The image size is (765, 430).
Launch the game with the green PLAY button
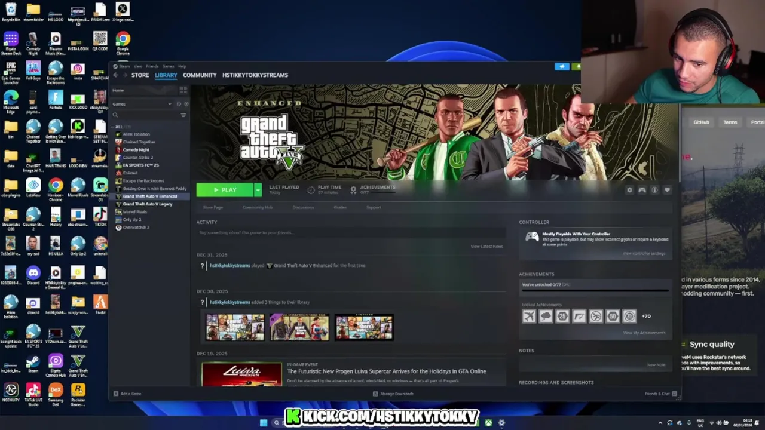pyautogui.click(x=225, y=190)
